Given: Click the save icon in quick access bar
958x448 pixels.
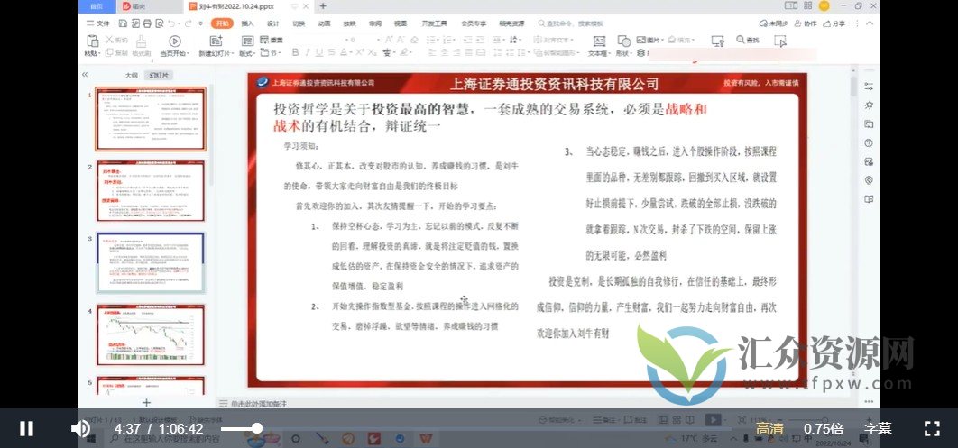Looking at the screenshot, I should coord(123,23).
